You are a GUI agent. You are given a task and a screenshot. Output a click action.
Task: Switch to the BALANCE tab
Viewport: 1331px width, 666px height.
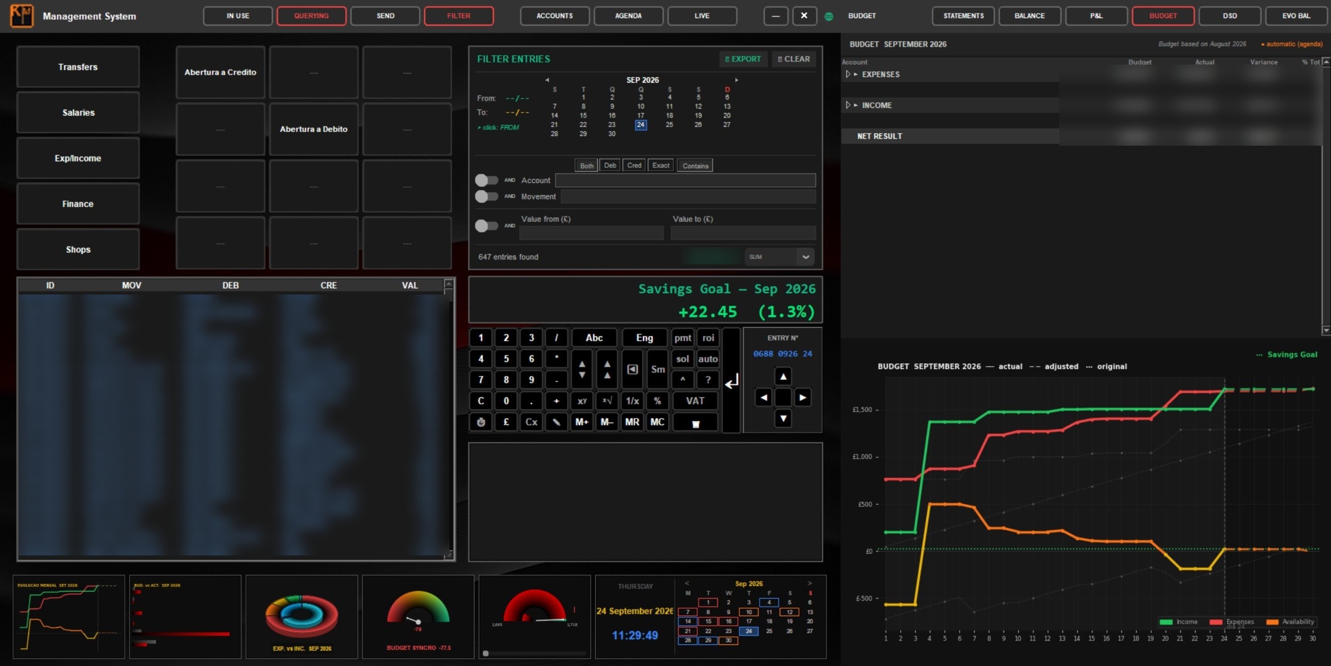pyautogui.click(x=1029, y=16)
